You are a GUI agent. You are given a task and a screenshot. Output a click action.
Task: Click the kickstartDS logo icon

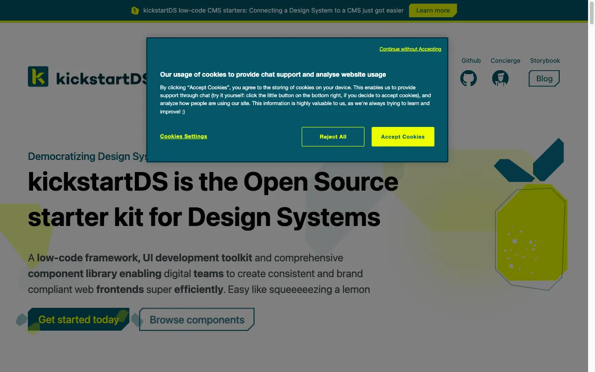point(38,76)
